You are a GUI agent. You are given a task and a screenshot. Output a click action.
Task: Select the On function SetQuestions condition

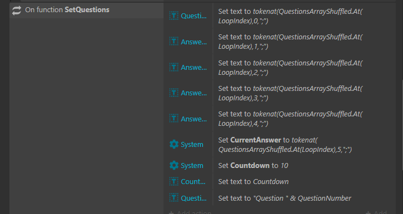pyautogui.click(x=86, y=11)
